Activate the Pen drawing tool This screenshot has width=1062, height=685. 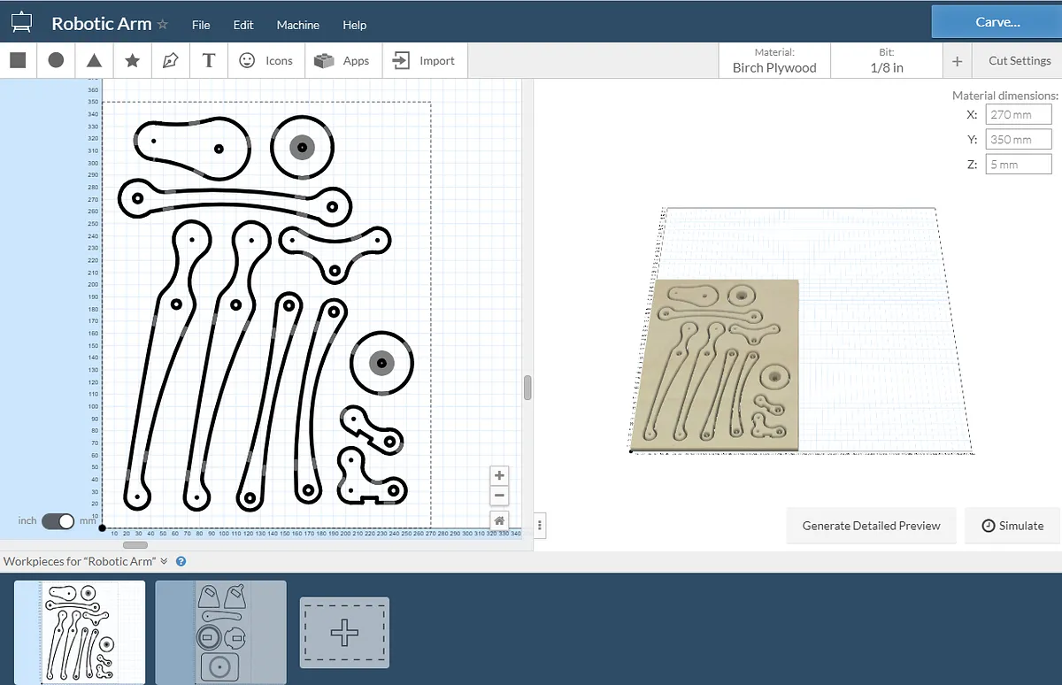171,60
